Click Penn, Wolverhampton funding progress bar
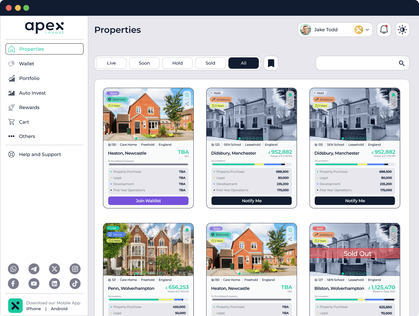This screenshot has width=419, height=316. 148,299
